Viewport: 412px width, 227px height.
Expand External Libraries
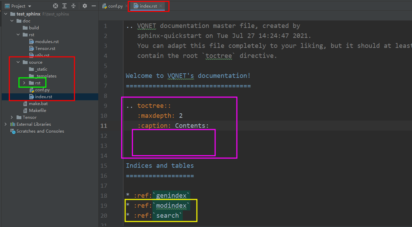coord(5,124)
